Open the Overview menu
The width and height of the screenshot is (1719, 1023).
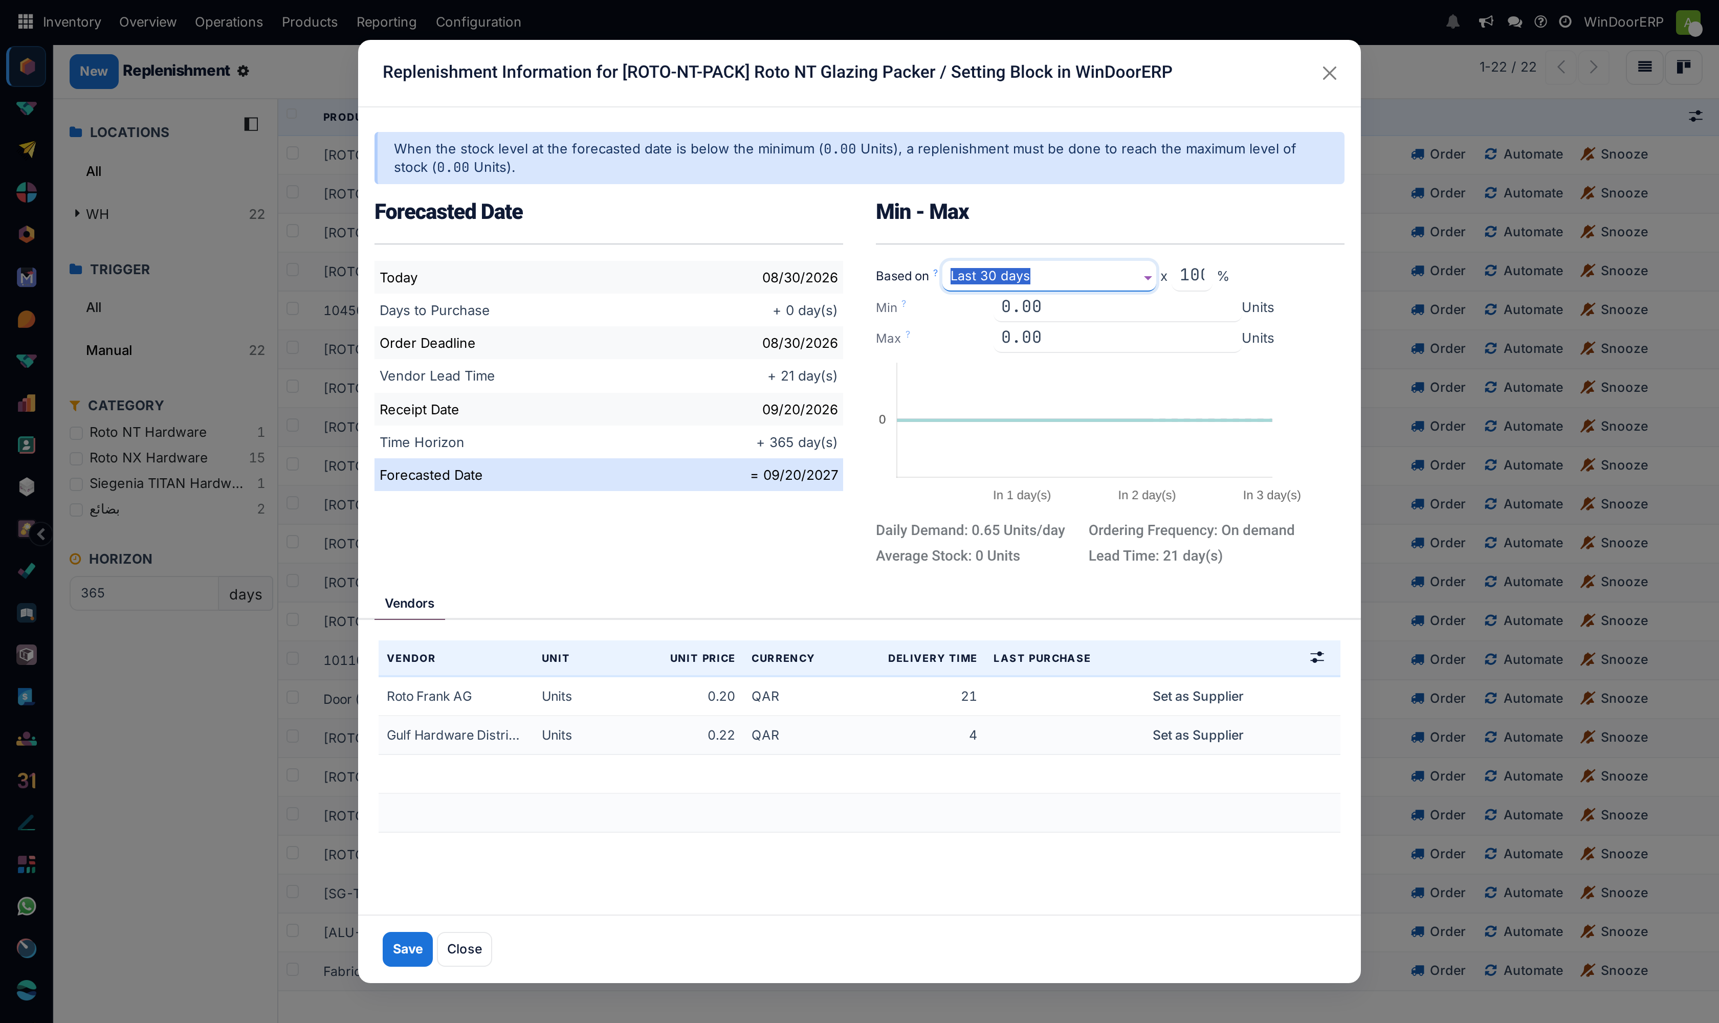147,22
